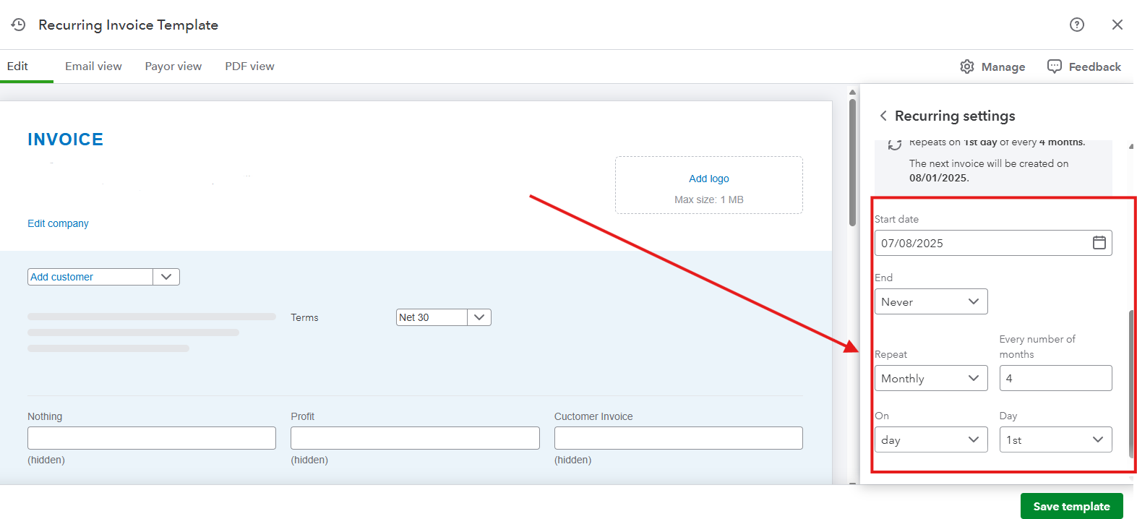
Task: Click the repeat cycle icon in summary
Action: (895, 144)
